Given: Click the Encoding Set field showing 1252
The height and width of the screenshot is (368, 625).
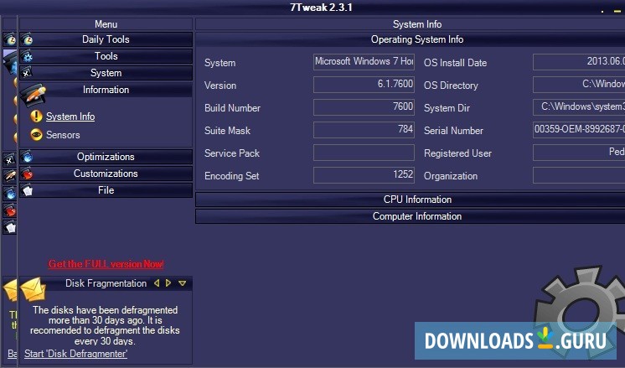Looking at the screenshot, I should point(364,175).
